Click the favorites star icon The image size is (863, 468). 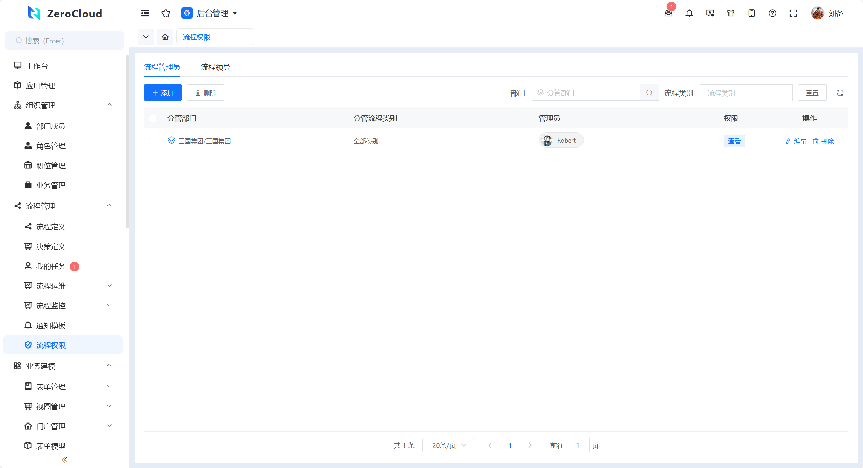[166, 13]
